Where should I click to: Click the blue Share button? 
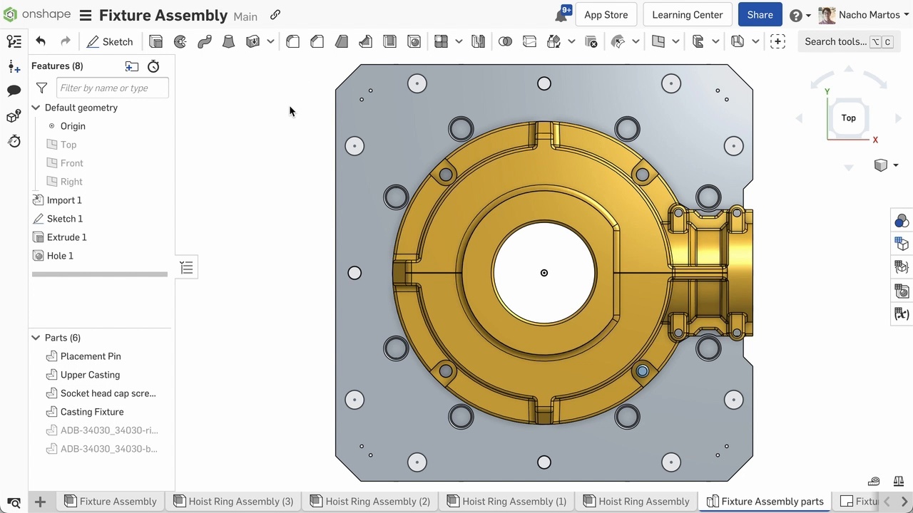pos(760,15)
